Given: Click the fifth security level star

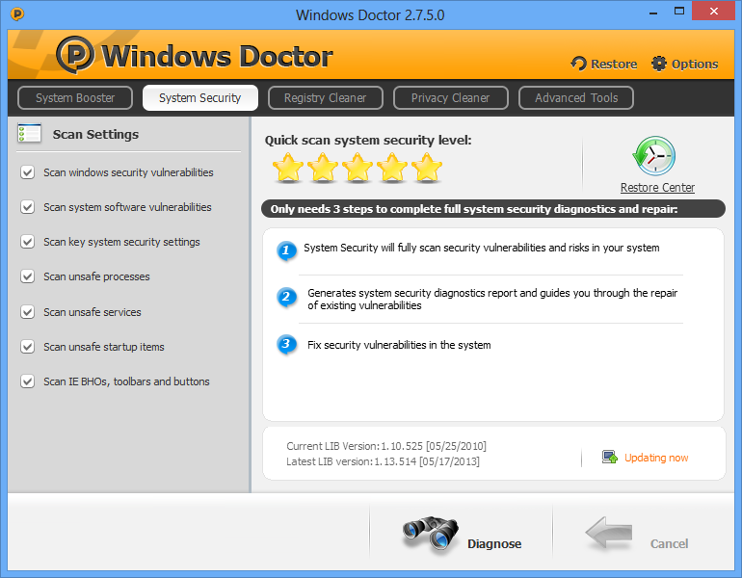Looking at the screenshot, I should pyautogui.click(x=426, y=168).
